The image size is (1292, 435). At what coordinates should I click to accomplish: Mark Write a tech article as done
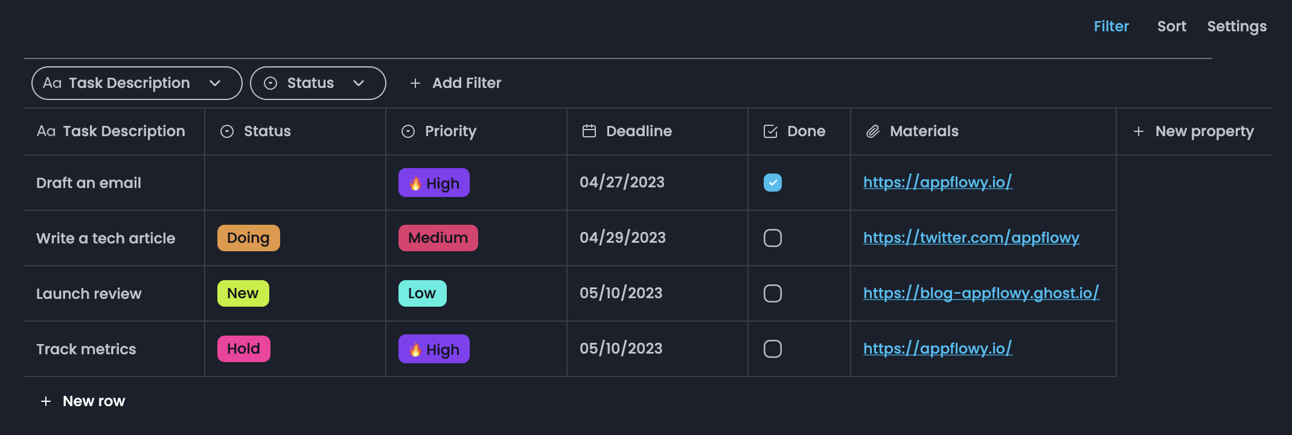pos(773,238)
